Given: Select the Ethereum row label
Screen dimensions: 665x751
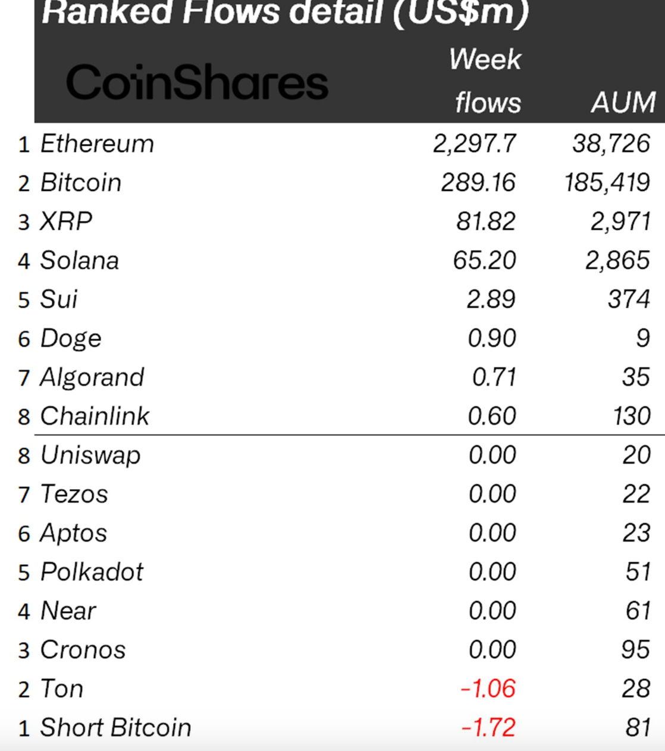Looking at the screenshot, I should click(x=97, y=144).
